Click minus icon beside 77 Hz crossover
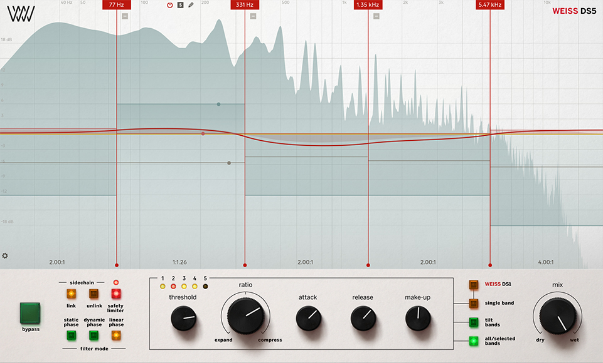603x363 pixels. (x=125, y=16)
